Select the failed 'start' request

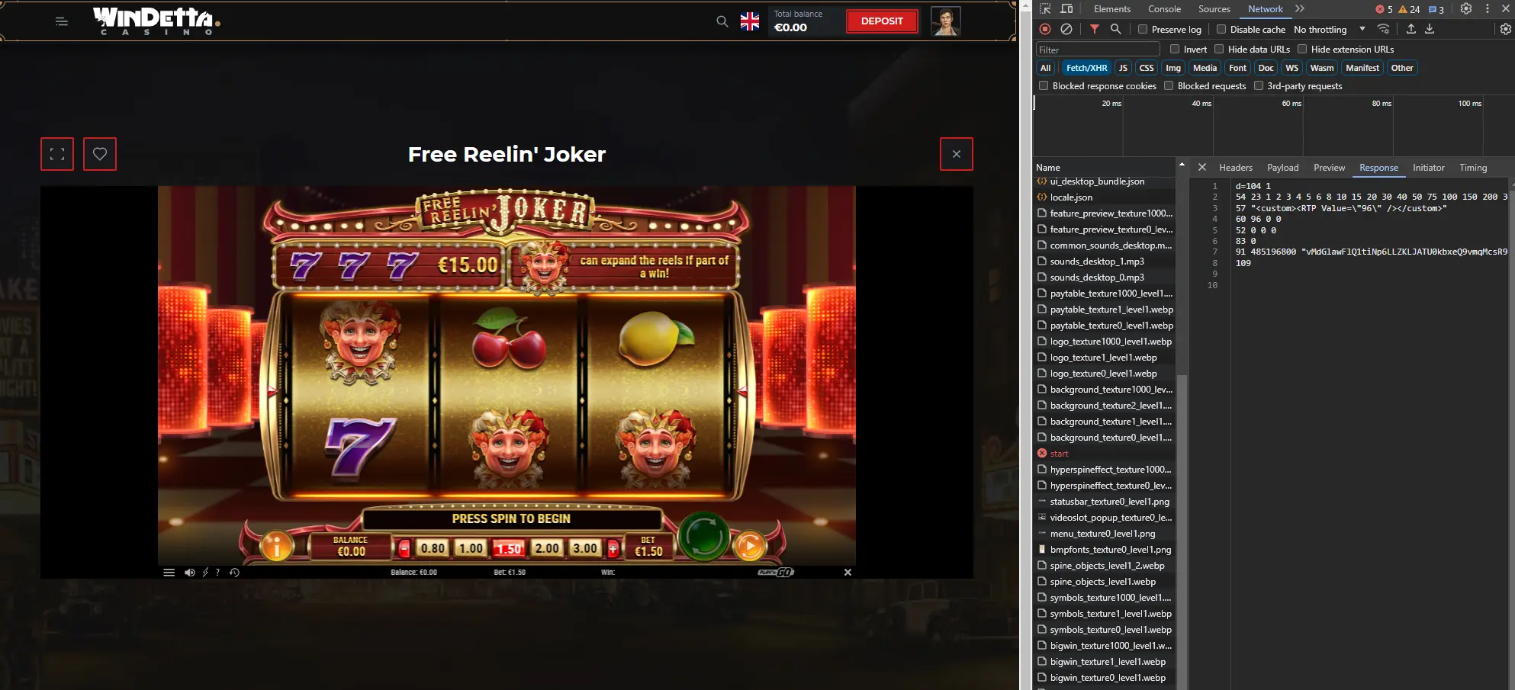(1105, 454)
